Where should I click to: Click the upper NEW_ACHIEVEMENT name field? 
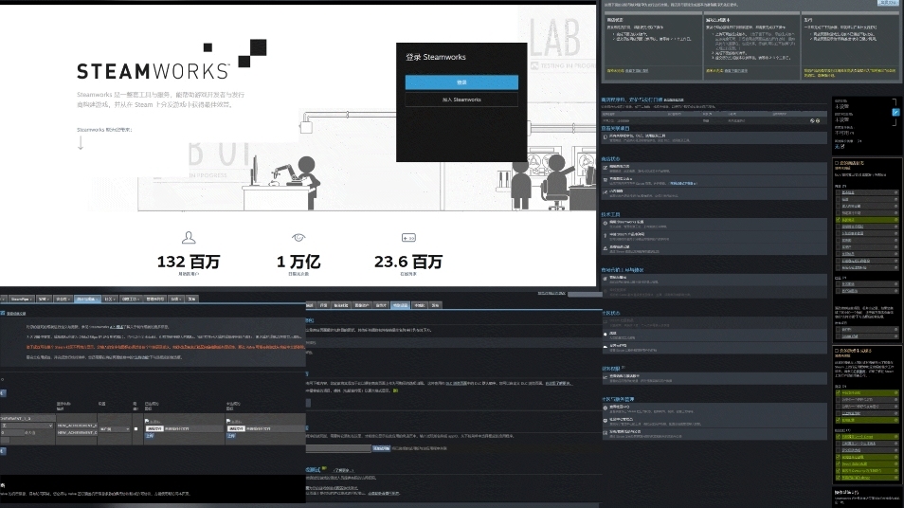(76, 426)
